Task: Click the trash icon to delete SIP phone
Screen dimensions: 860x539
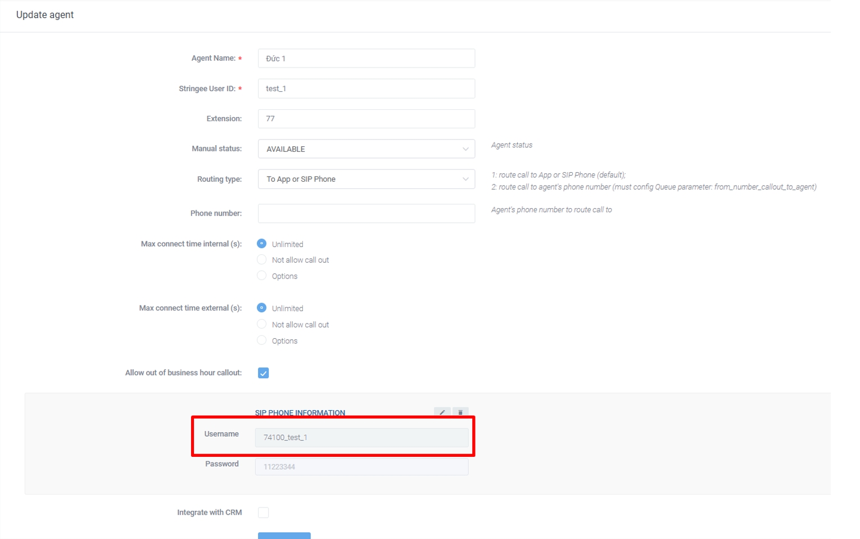Action: [x=460, y=412]
